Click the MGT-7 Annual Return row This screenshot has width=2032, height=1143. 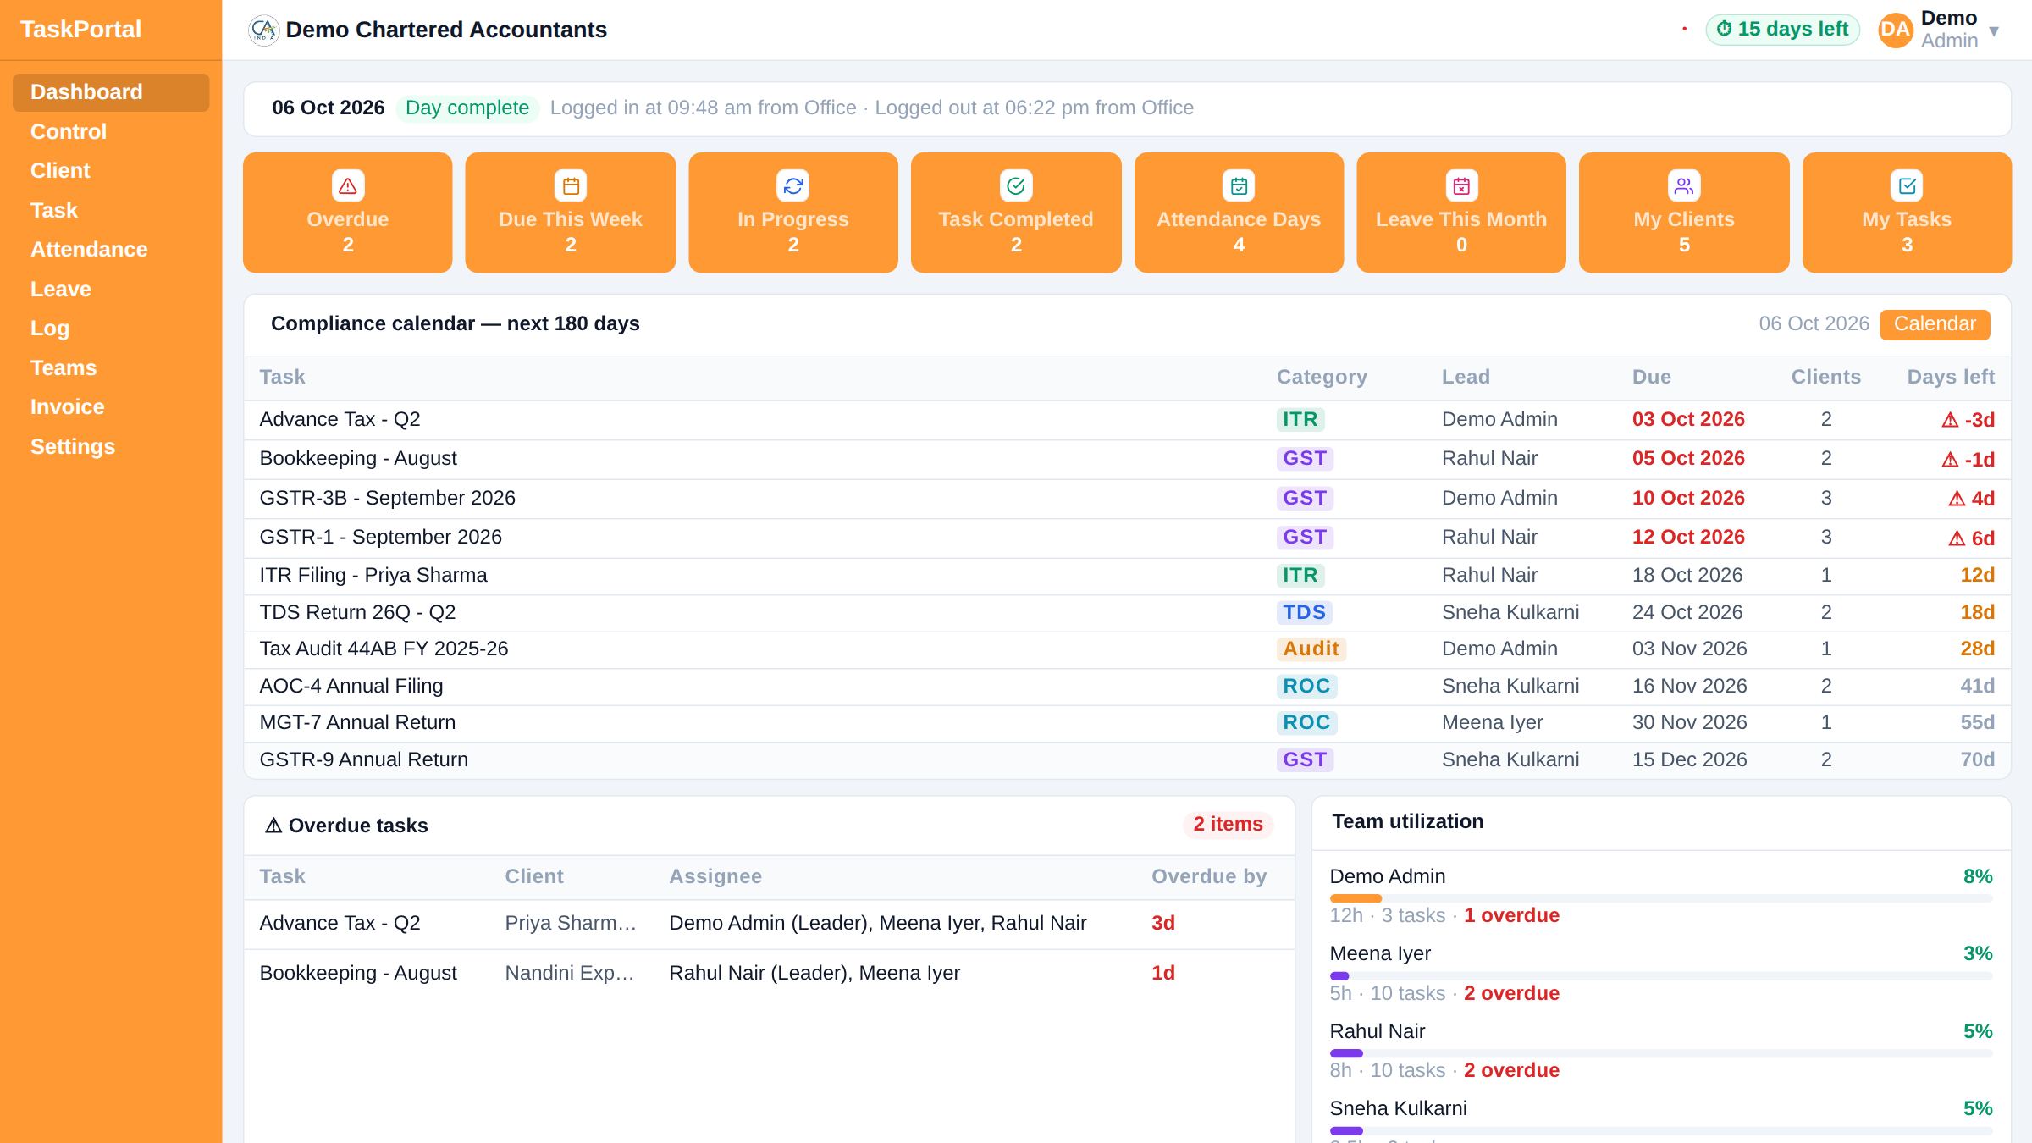click(1127, 723)
